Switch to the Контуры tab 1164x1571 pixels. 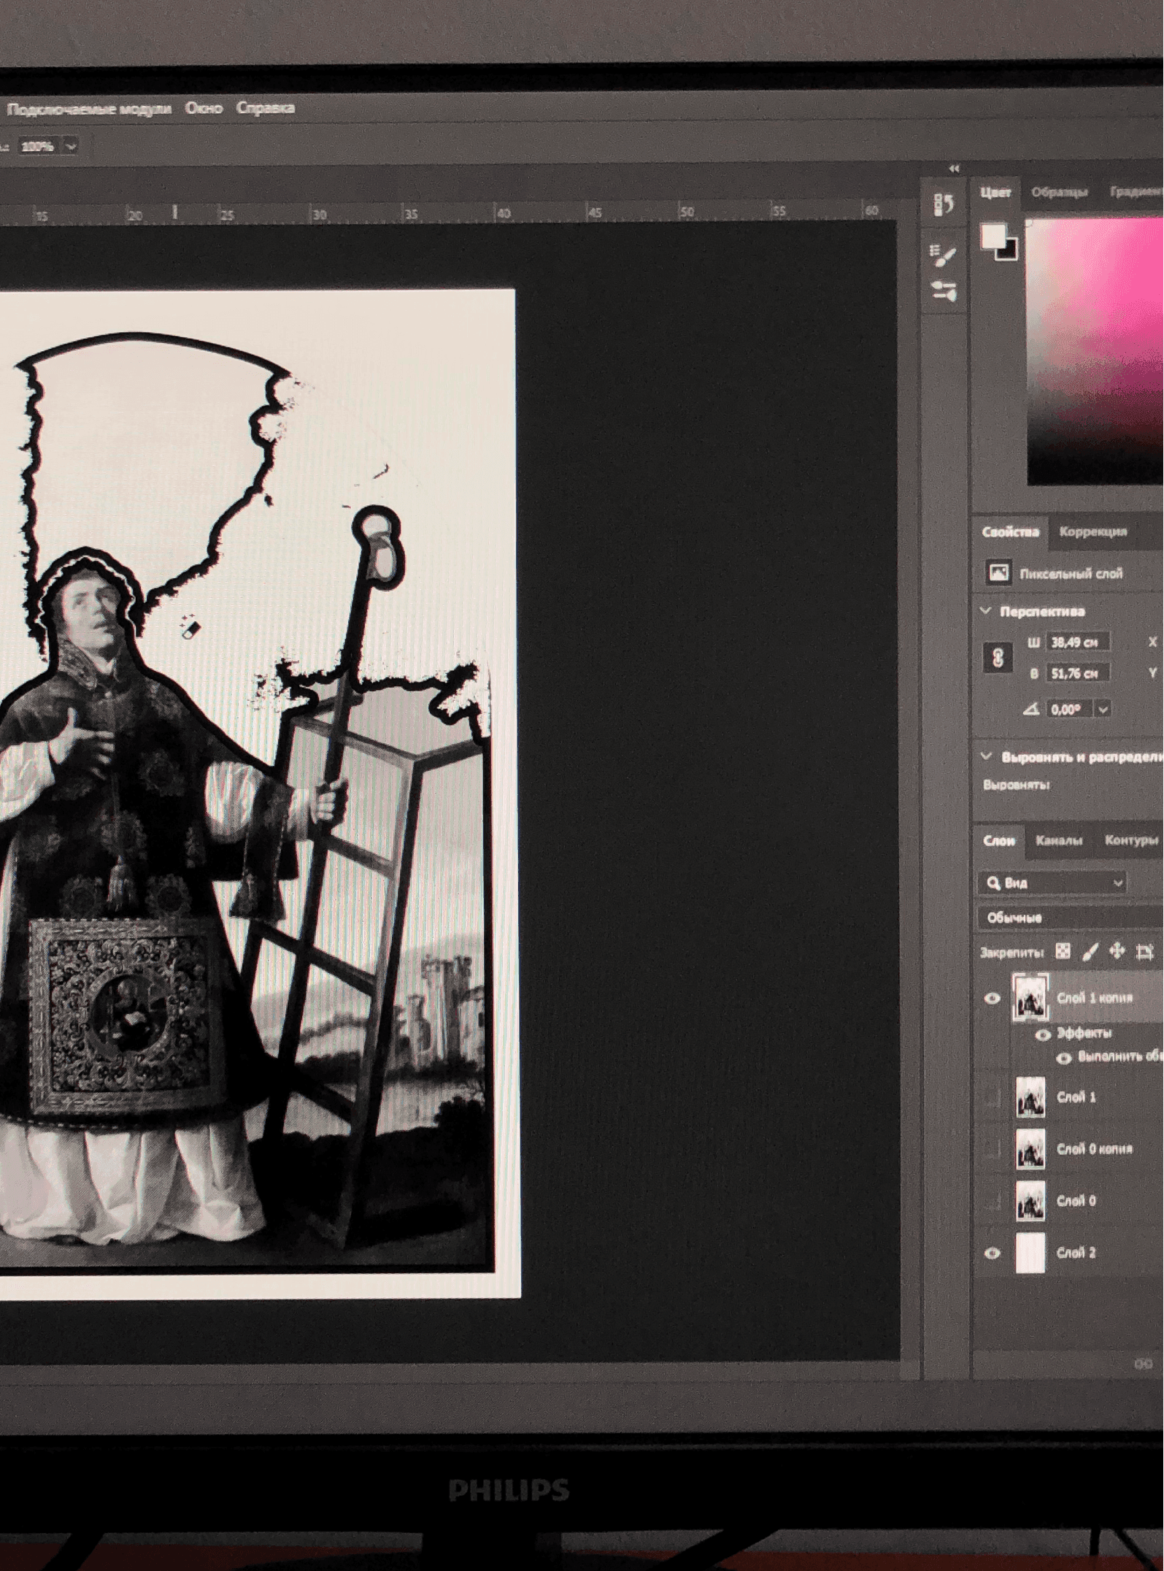coord(1131,840)
